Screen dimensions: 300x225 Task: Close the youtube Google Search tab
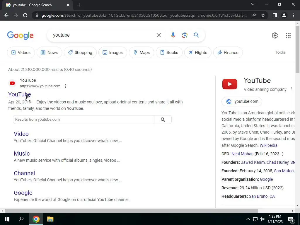point(68,5)
